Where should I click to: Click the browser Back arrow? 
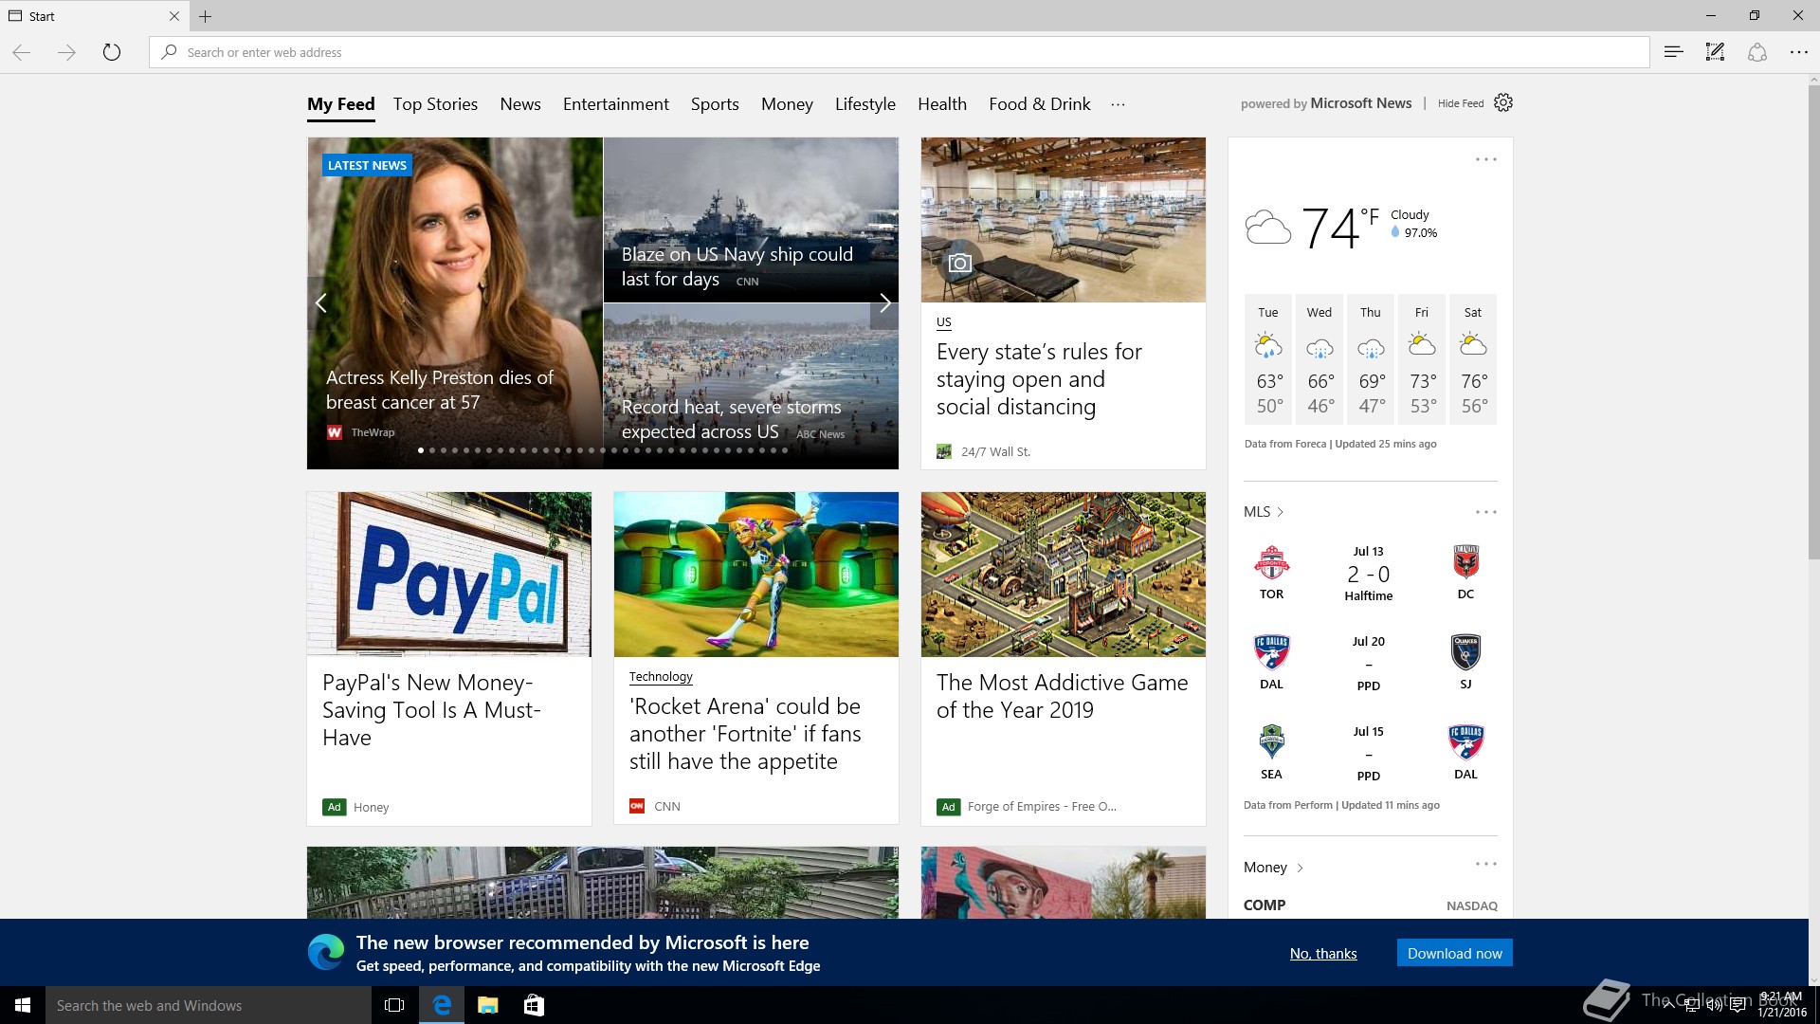point(22,52)
